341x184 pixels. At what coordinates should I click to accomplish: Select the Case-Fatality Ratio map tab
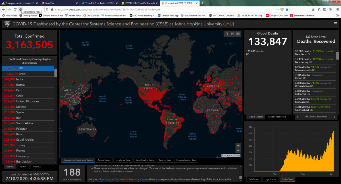click(x=145, y=160)
